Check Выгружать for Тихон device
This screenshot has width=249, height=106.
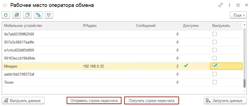[x=214, y=82]
